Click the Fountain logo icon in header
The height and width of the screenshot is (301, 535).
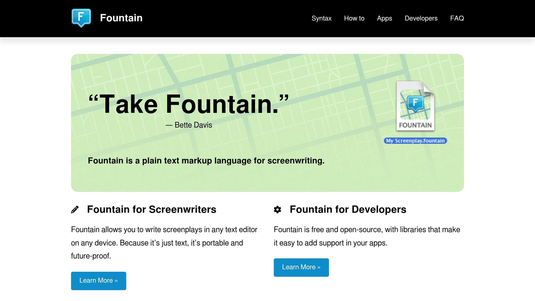click(81, 18)
